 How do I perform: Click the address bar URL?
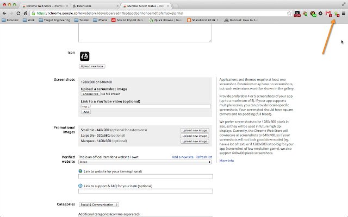[x=110, y=13]
